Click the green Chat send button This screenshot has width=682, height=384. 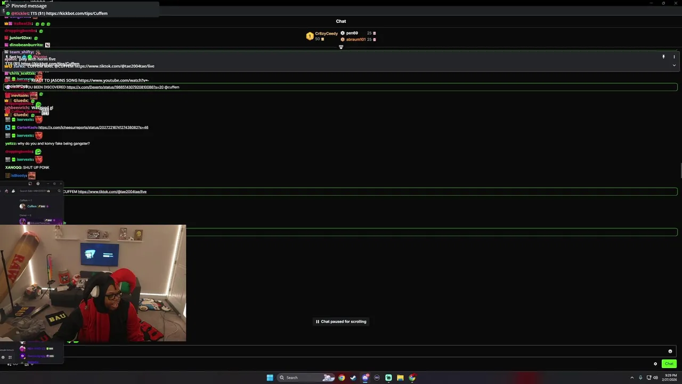(669, 364)
